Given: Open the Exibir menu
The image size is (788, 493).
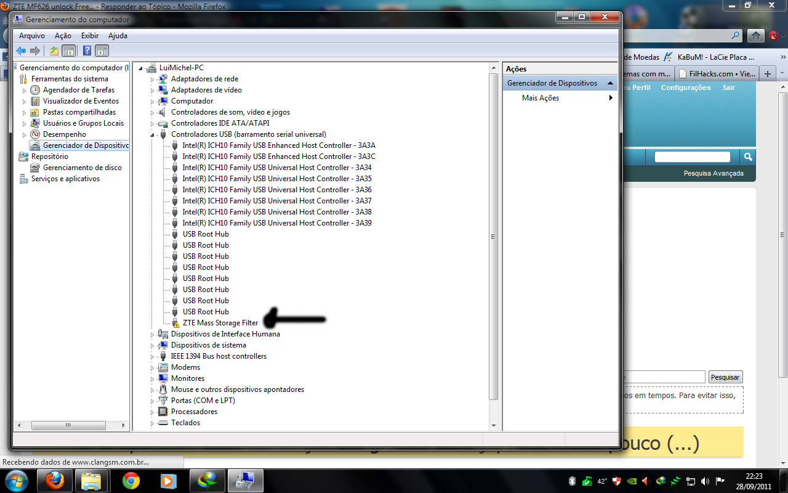Looking at the screenshot, I should click(x=90, y=36).
